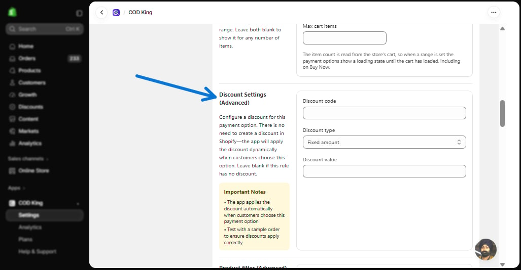Open Online Store sales channel

click(x=33, y=170)
